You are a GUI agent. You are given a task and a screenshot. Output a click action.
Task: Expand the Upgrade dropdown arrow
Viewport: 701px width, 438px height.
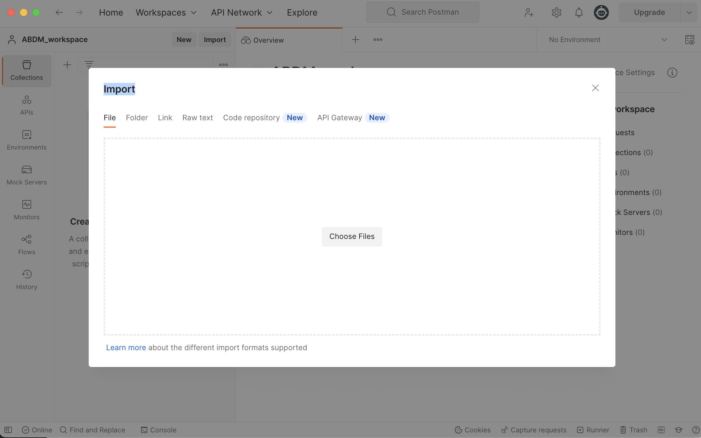pyautogui.click(x=689, y=12)
